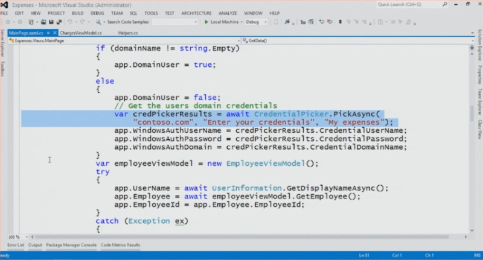Screen dimensions: 483x260
Task: Click the Redo arrow icon
Action: pyautogui.click(x=82, y=22)
